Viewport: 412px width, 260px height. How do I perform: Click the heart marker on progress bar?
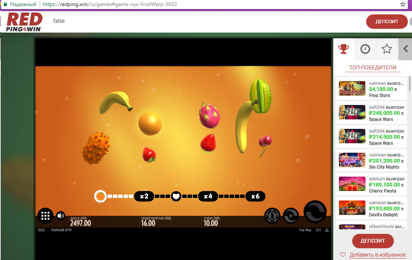coord(176,196)
